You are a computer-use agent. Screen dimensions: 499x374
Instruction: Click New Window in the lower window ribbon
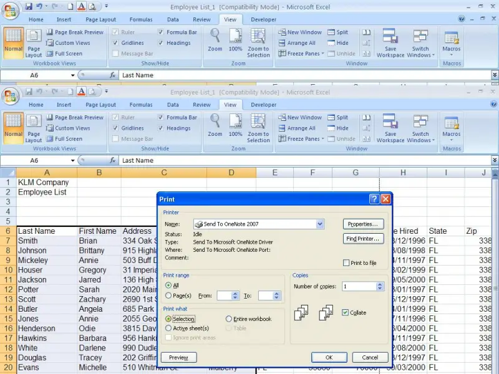(x=300, y=117)
